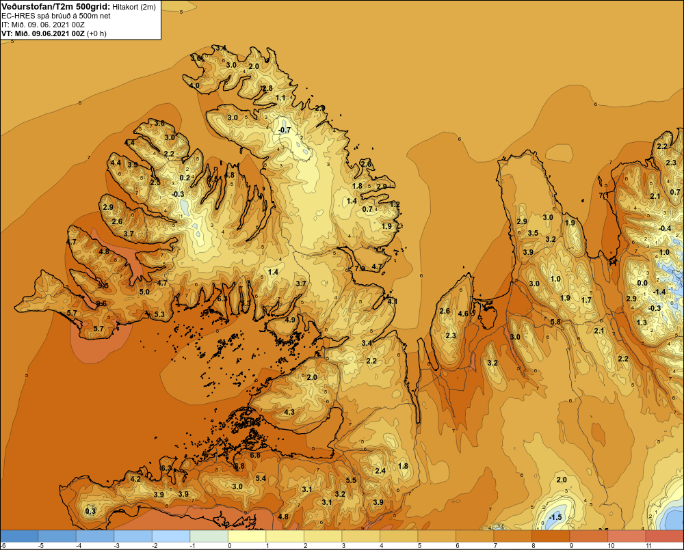Click the temperature value "3.8"
Image resolution: width=684 pixels, height=550 pixels.
[x=159, y=124]
